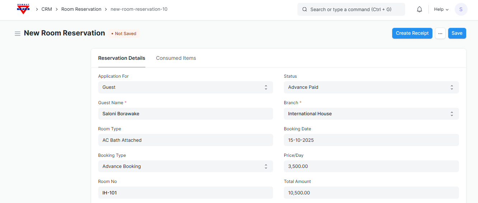Click the search magnifier icon
The width and height of the screenshot is (478, 203).
point(305,10)
